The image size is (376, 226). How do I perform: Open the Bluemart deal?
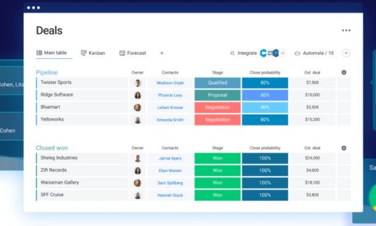tap(50, 107)
